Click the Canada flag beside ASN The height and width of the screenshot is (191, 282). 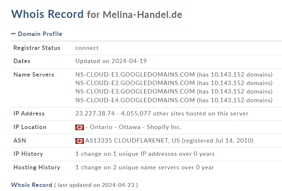79,141
